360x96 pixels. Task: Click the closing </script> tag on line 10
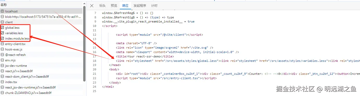click(110, 26)
